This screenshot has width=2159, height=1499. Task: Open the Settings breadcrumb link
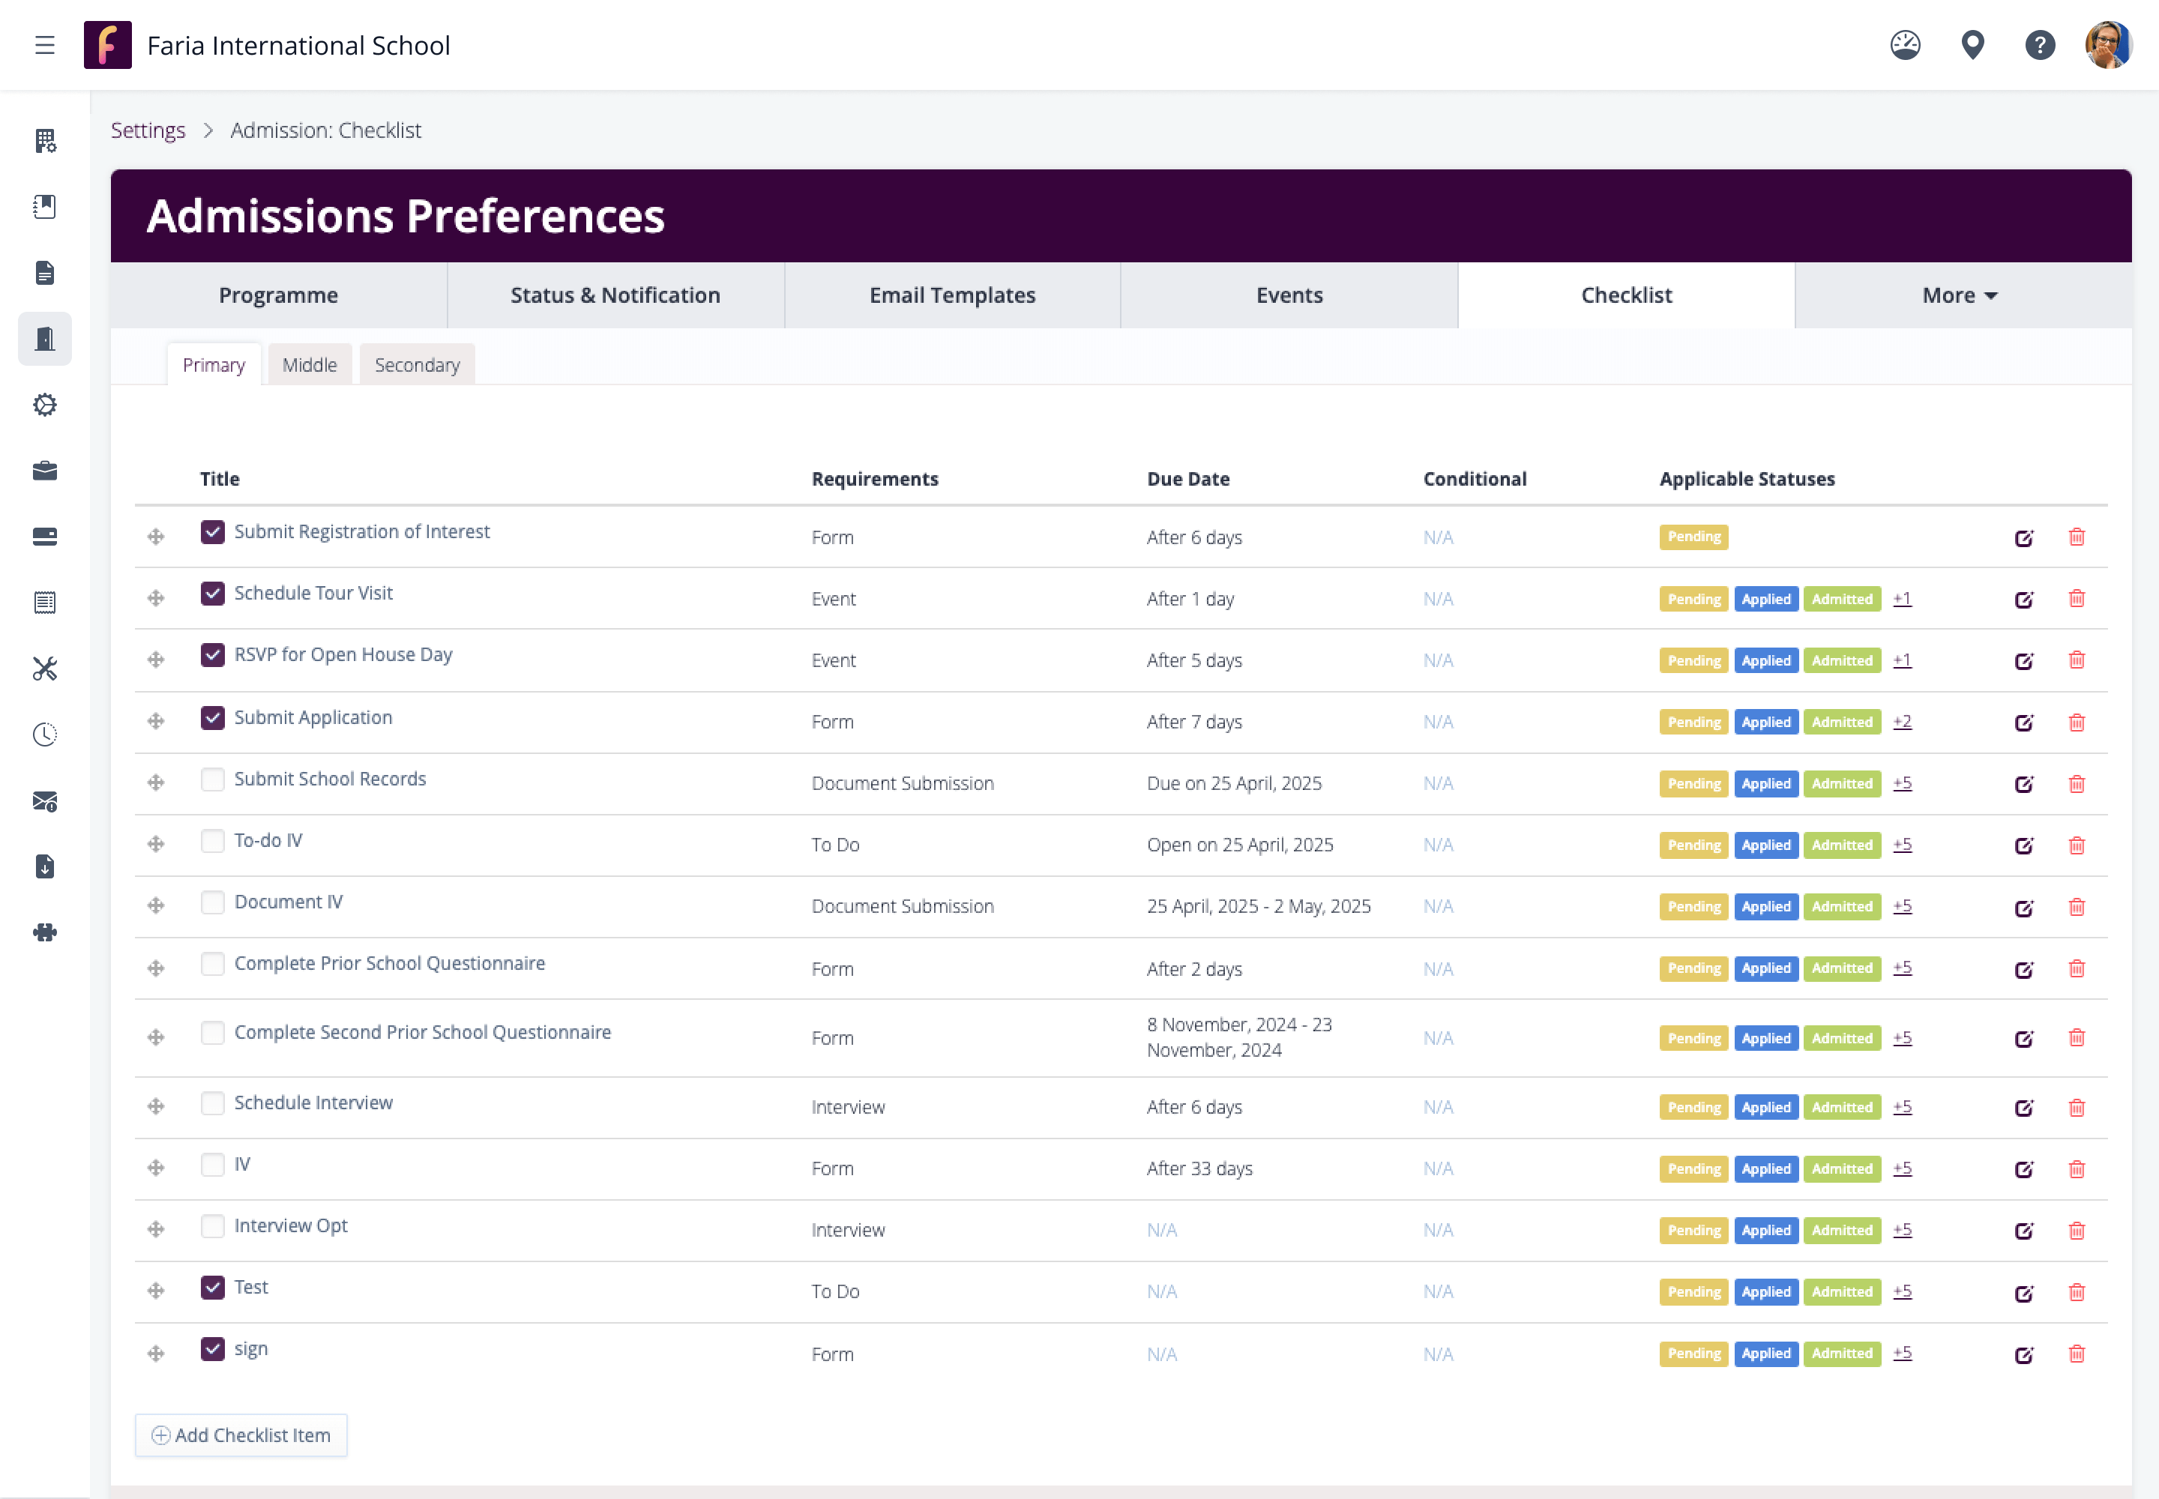[148, 130]
